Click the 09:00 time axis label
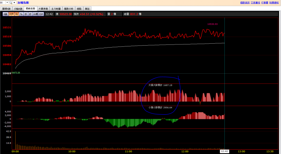 click(x=15, y=152)
